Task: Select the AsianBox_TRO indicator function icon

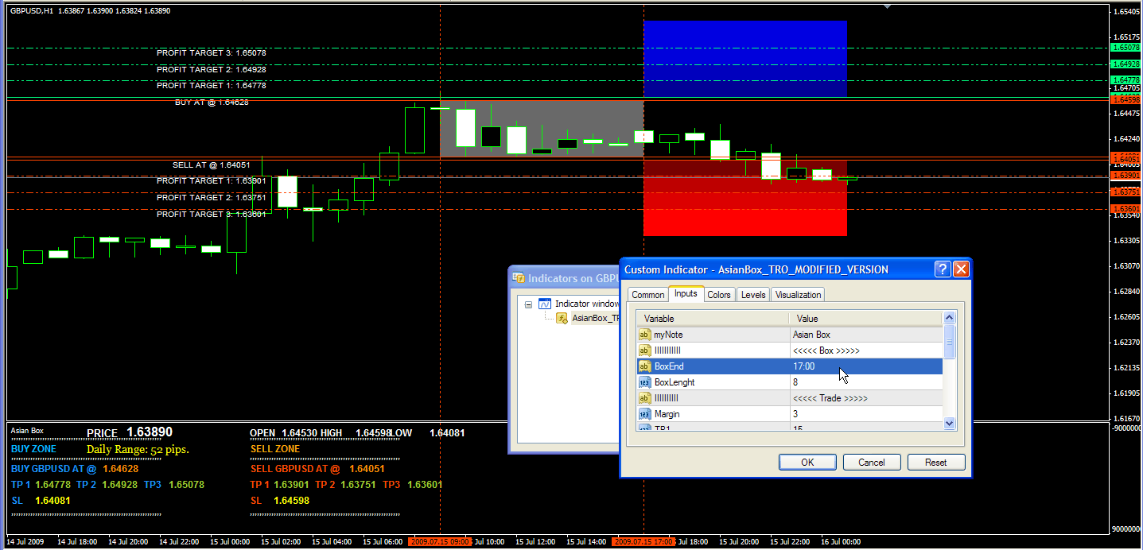Action: coord(562,318)
